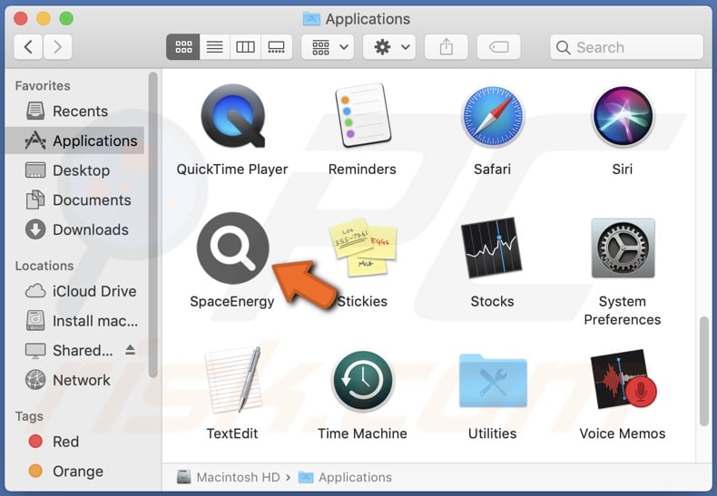
Task: Go back with the left chevron button
Action: [x=28, y=46]
